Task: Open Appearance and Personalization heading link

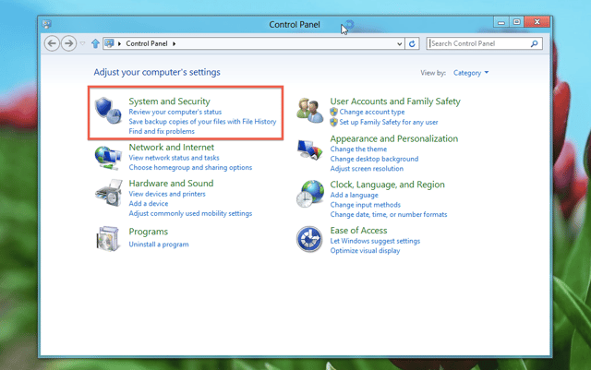Action: [394, 138]
